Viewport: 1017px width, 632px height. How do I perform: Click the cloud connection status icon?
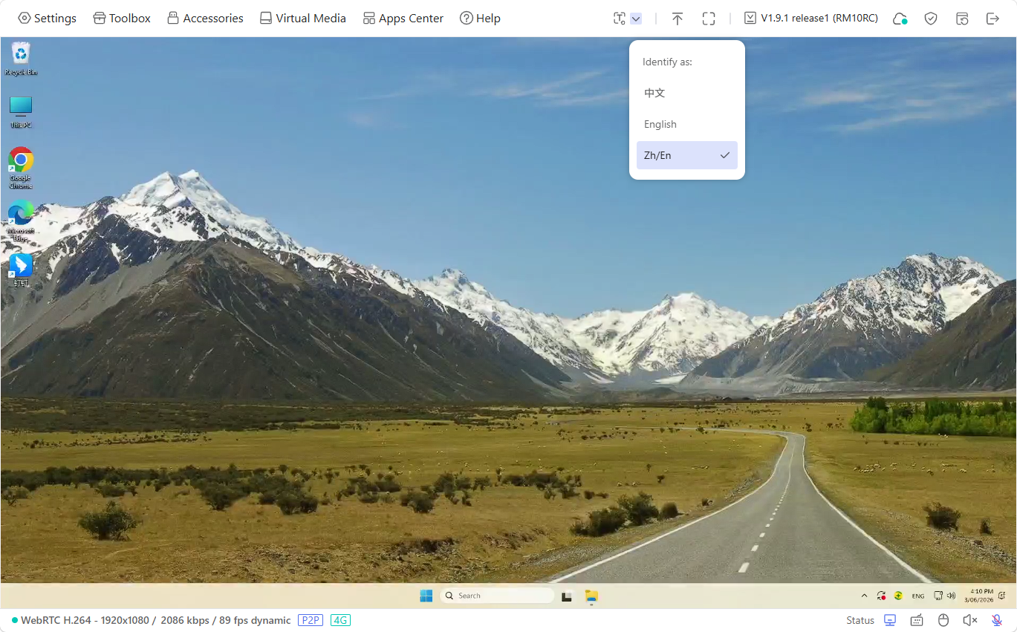pos(900,19)
